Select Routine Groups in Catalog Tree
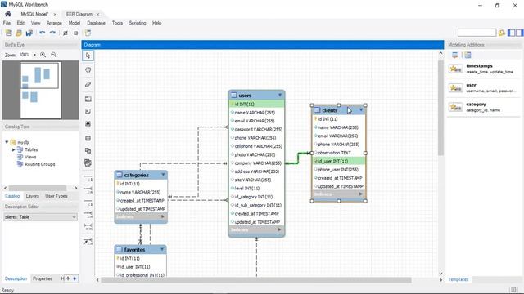 coord(40,164)
